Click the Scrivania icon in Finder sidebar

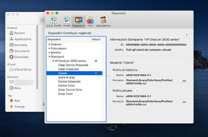11,45
